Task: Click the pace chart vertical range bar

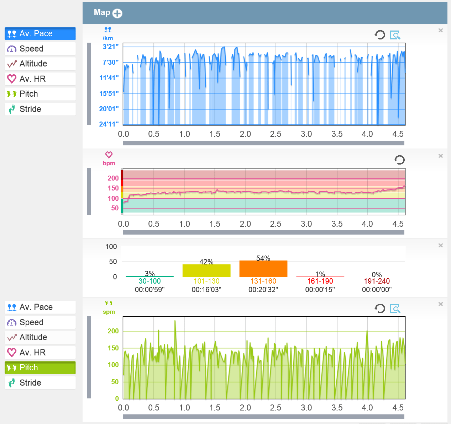Action: pyautogui.click(x=89, y=84)
